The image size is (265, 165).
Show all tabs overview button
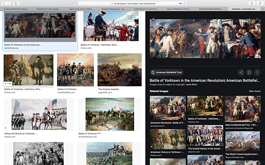point(260,3)
